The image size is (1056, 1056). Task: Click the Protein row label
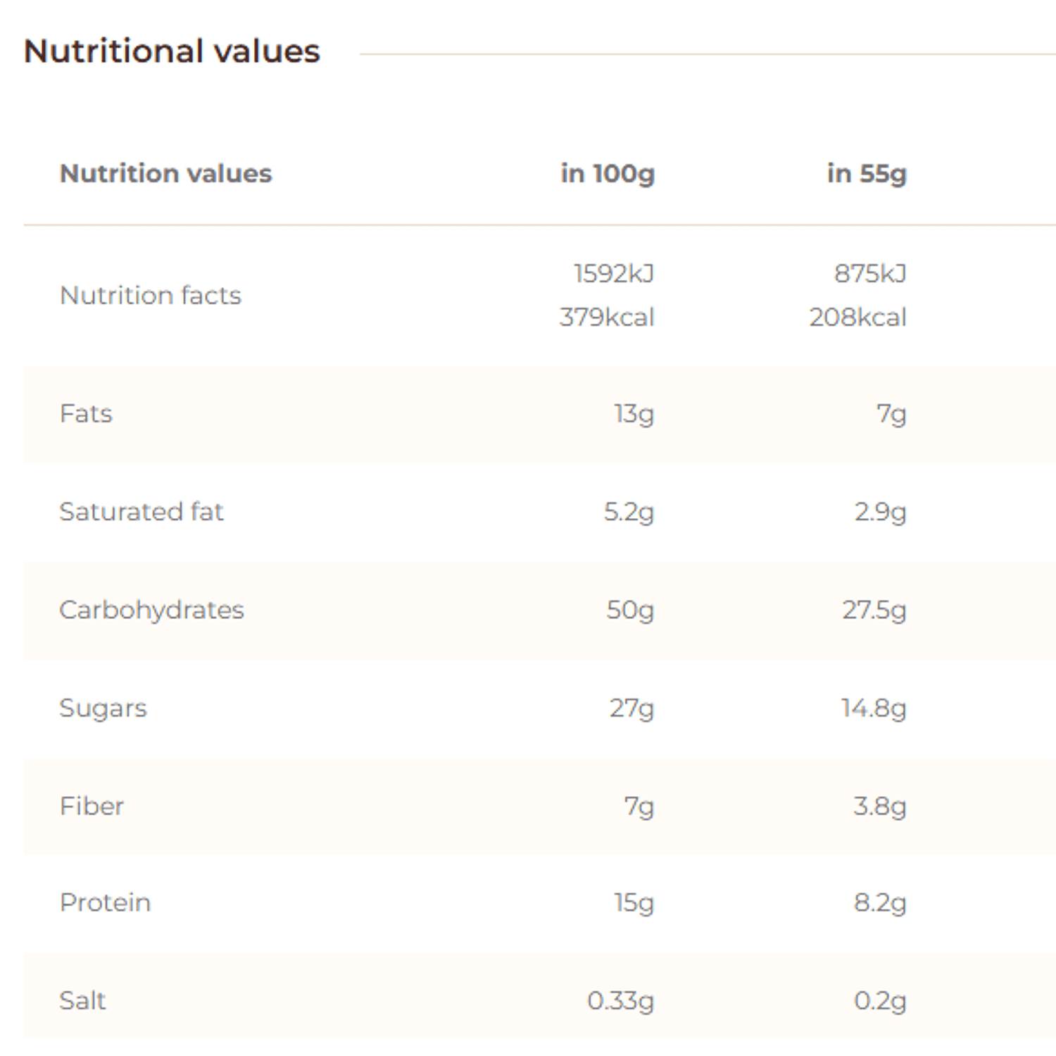[x=105, y=903]
